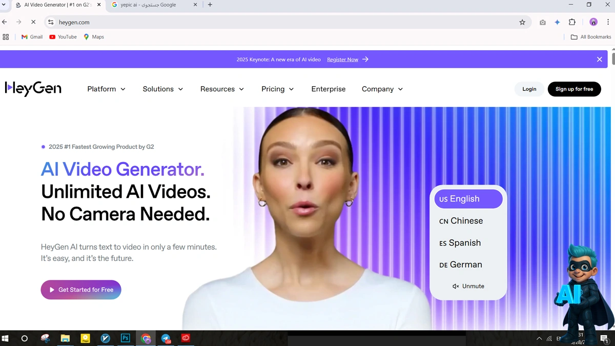Open the tab search dropdown arrow
The image size is (615, 346).
point(4,5)
